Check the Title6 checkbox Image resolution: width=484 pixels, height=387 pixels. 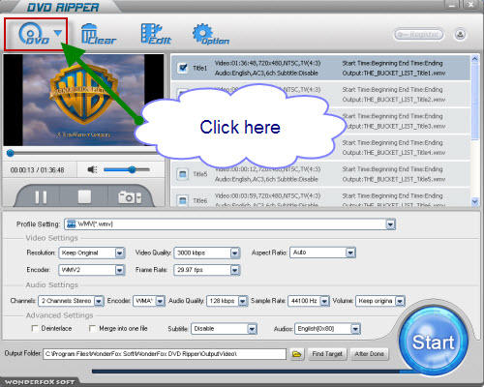[x=183, y=200]
